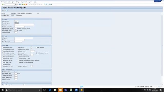Collapse the command field using the small arrow

[18, 5]
